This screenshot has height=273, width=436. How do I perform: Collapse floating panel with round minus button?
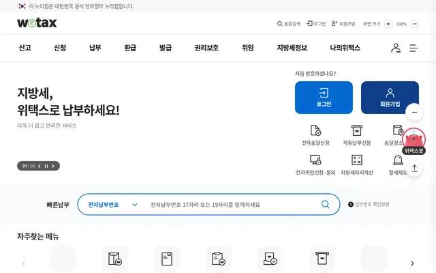point(414,112)
